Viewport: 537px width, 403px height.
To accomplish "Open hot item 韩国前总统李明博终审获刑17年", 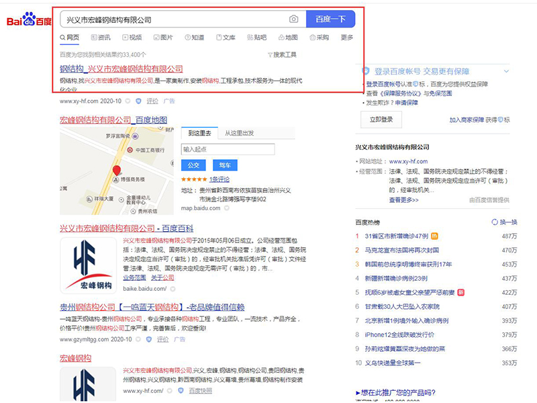I will click(x=408, y=264).
